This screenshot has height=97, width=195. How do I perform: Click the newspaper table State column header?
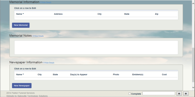(x=55, y=75)
